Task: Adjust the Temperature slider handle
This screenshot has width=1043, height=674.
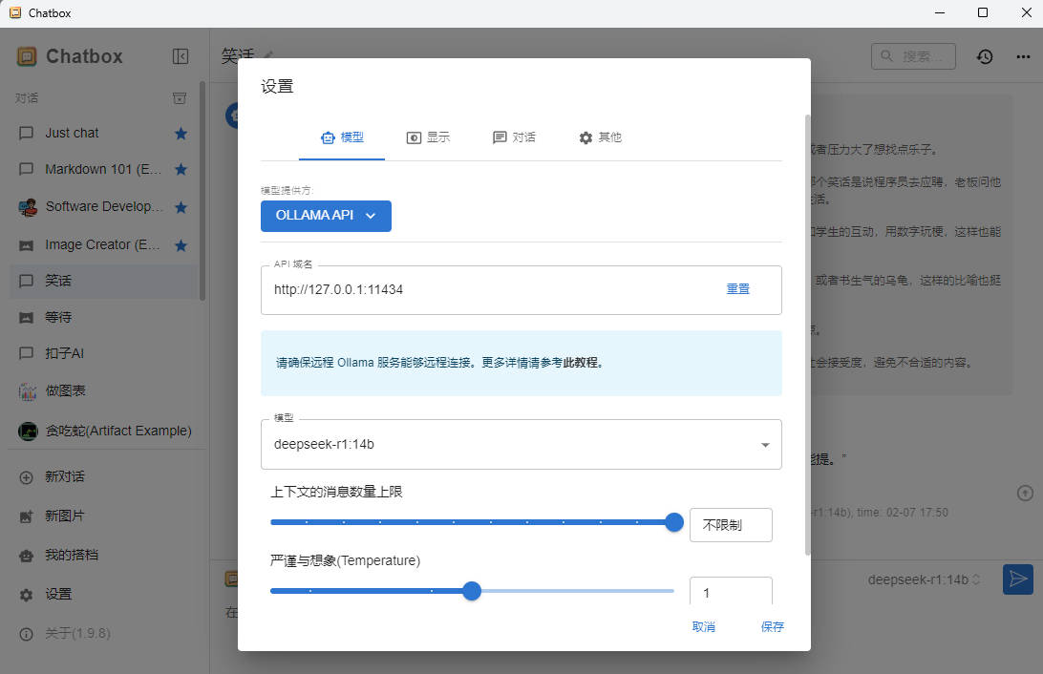Action: [x=472, y=591]
